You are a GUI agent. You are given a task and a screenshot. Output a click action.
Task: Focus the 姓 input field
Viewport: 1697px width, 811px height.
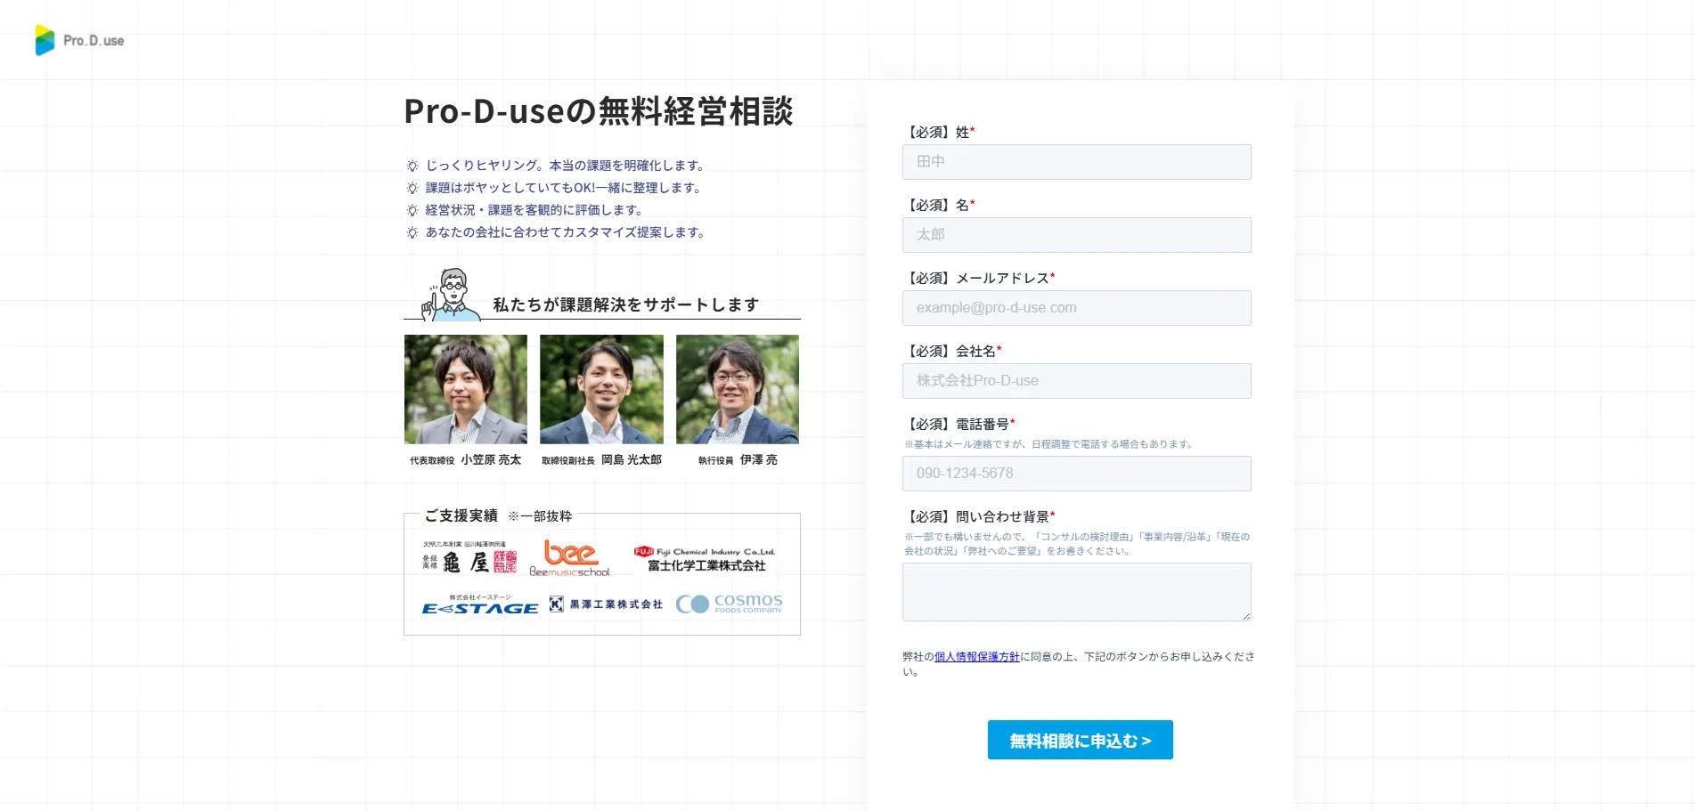pos(1076,162)
